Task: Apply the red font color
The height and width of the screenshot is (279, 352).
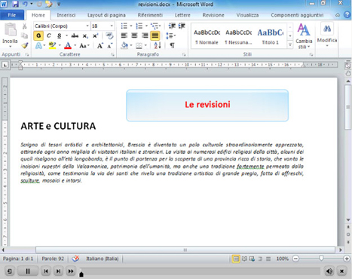Action: pos(68,45)
